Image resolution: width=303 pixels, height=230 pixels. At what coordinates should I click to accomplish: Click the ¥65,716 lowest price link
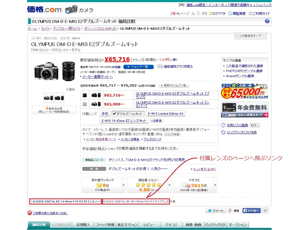(117, 59)
